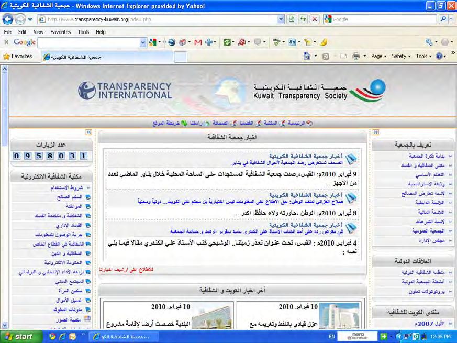Click the Google Toolbar wrench settings icon

coord(429,42)
